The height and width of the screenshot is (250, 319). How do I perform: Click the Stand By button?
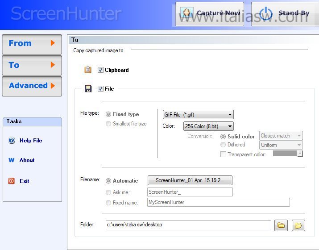[x=285, y=14]
